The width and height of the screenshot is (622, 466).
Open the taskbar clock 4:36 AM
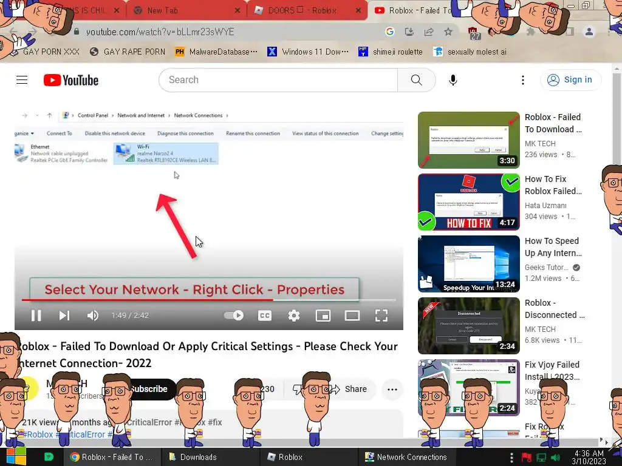point(589,457)
